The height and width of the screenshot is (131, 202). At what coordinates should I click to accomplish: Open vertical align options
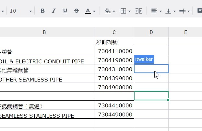pyautogui.click(x=168, y=11)
